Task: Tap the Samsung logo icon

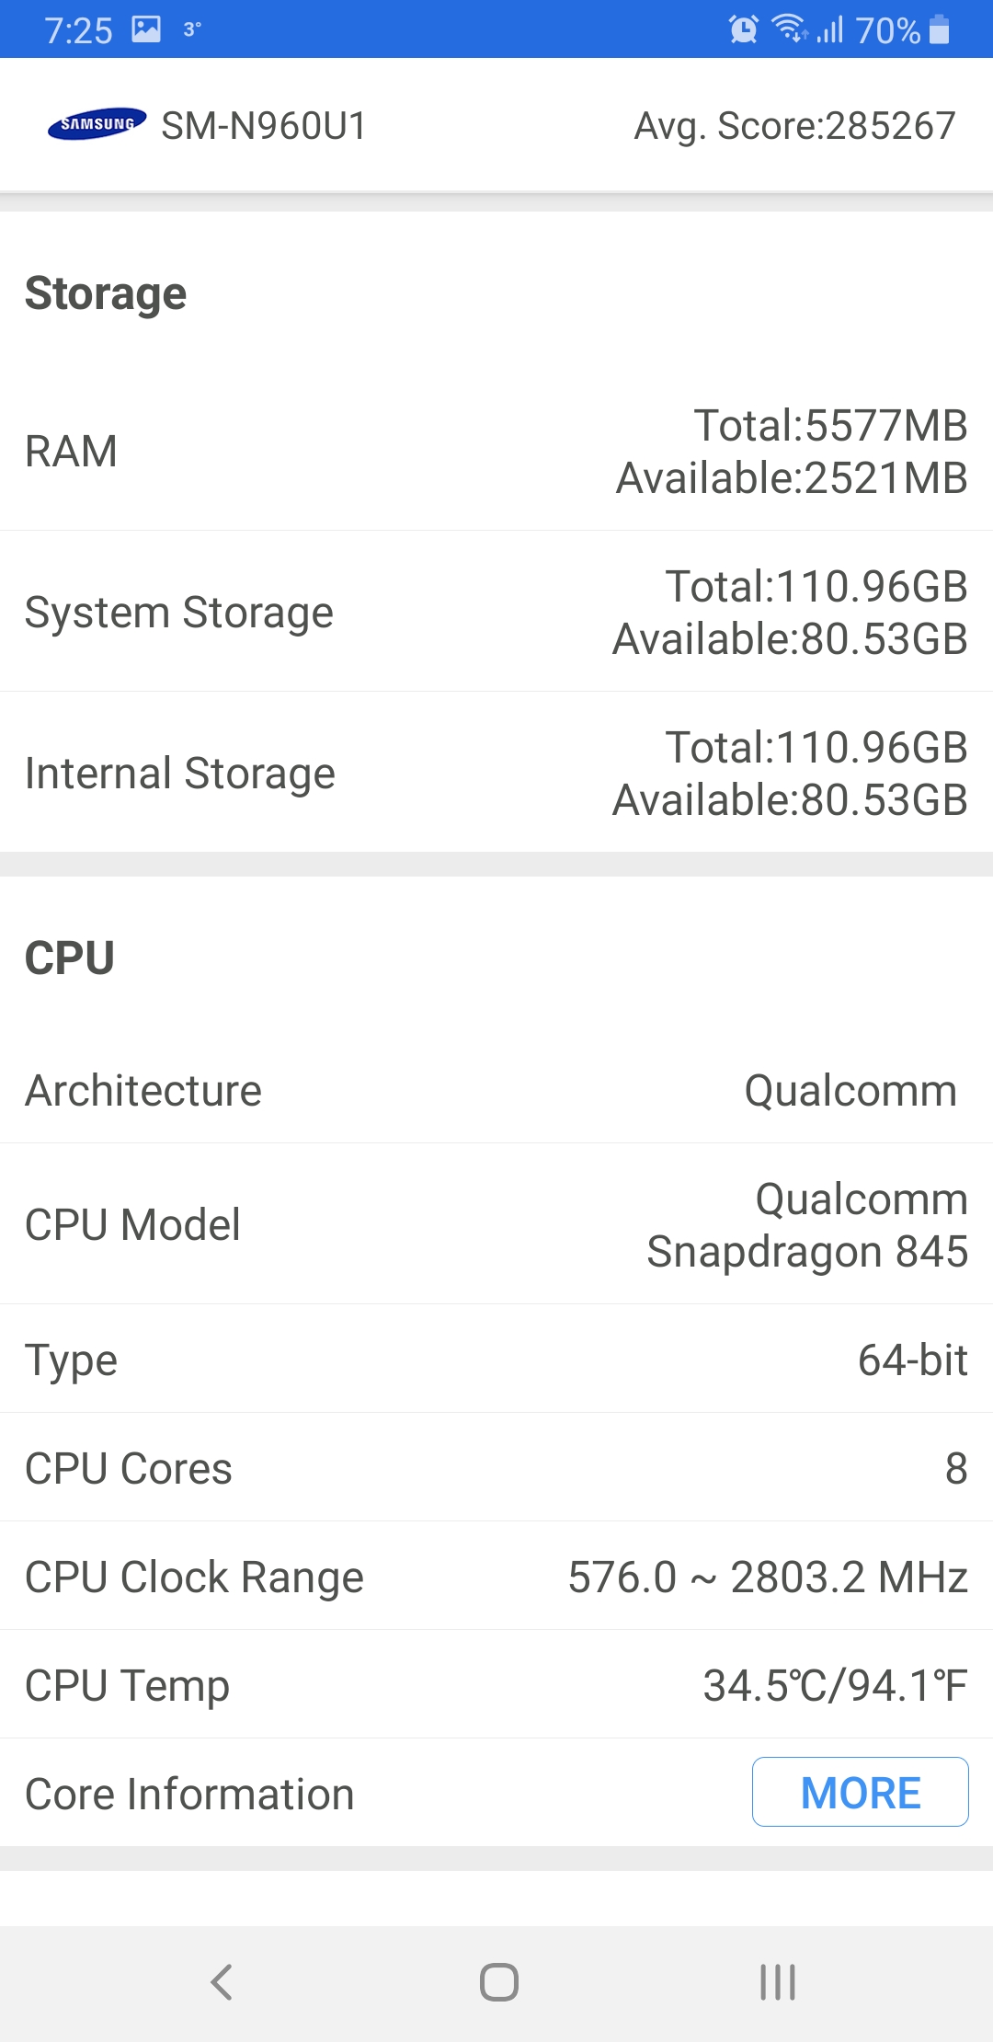Action: click(97, 124)
